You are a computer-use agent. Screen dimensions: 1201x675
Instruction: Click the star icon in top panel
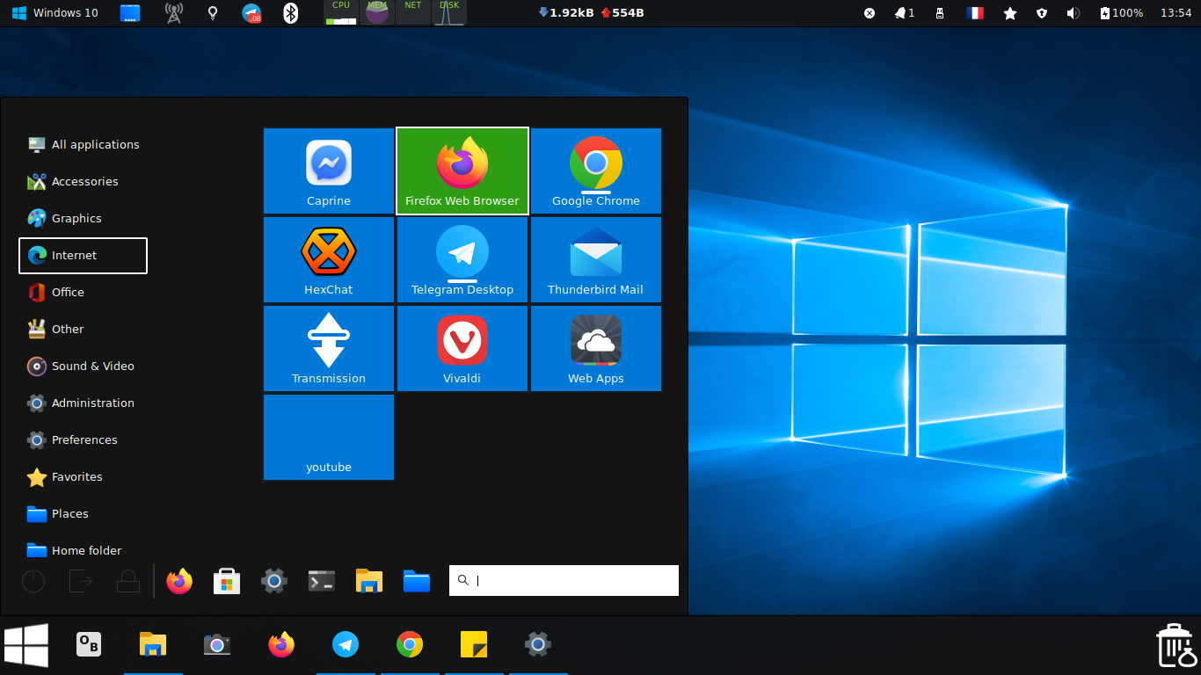click(1010, 13)
